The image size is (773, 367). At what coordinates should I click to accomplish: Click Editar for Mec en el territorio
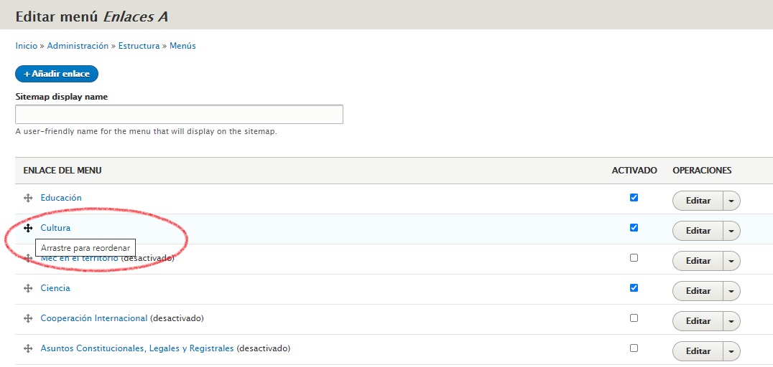698,262
